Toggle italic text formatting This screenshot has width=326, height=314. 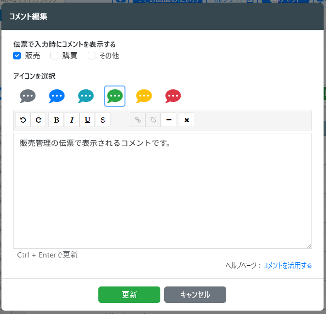[x=72, y=120]
